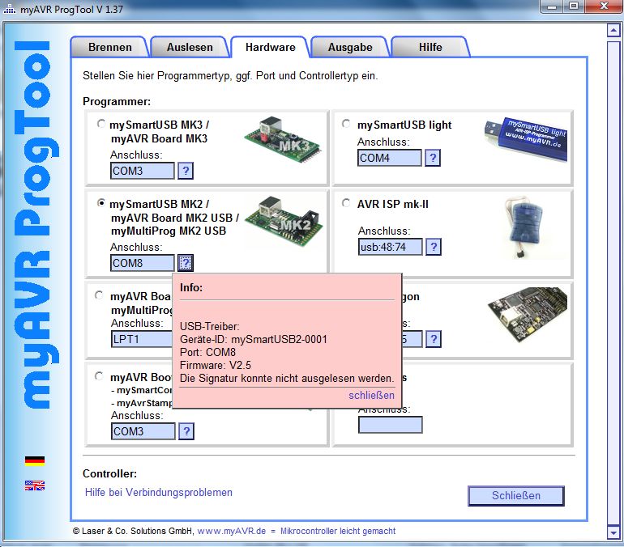Switch to the Auslesen tab
Image resolution: width=624 pixels, height=547 pixels.
point(190,47)
